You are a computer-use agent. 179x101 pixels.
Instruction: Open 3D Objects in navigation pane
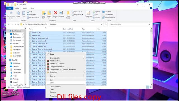(17, 63)
